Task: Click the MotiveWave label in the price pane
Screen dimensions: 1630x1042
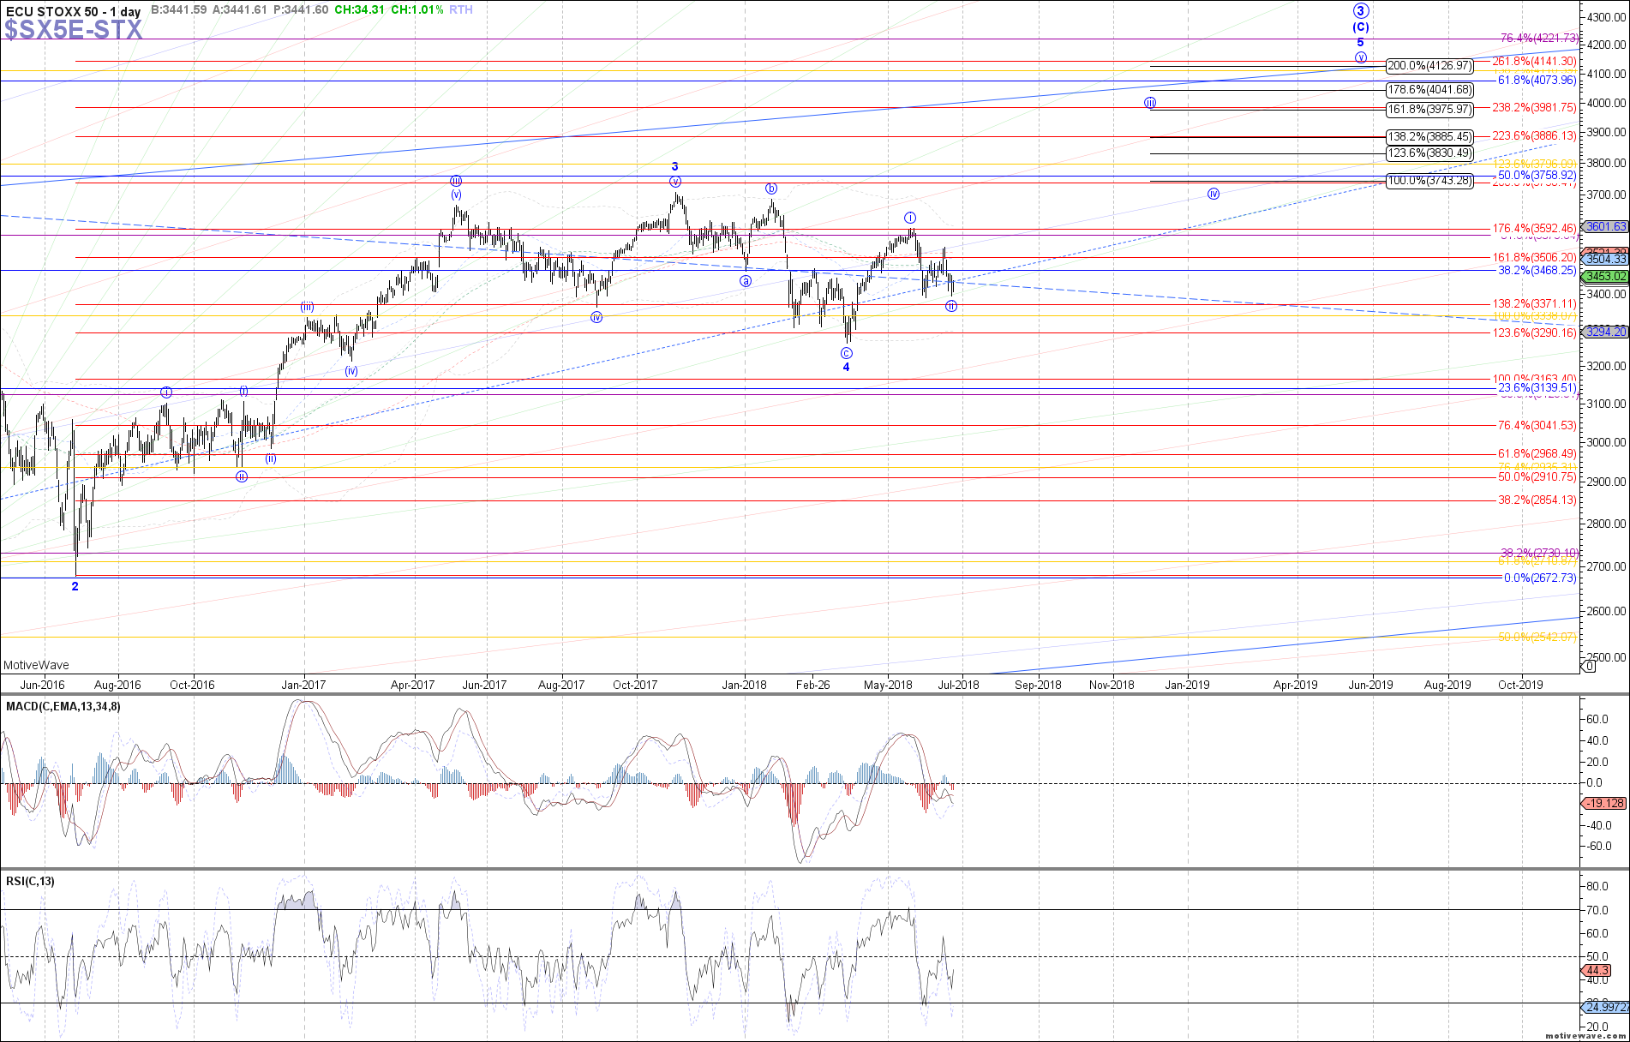Action: (x=36, y=665)
